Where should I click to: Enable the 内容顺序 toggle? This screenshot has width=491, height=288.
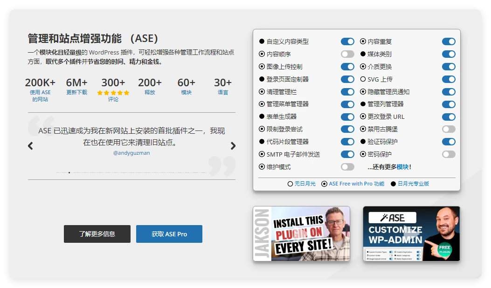point(347,54)
